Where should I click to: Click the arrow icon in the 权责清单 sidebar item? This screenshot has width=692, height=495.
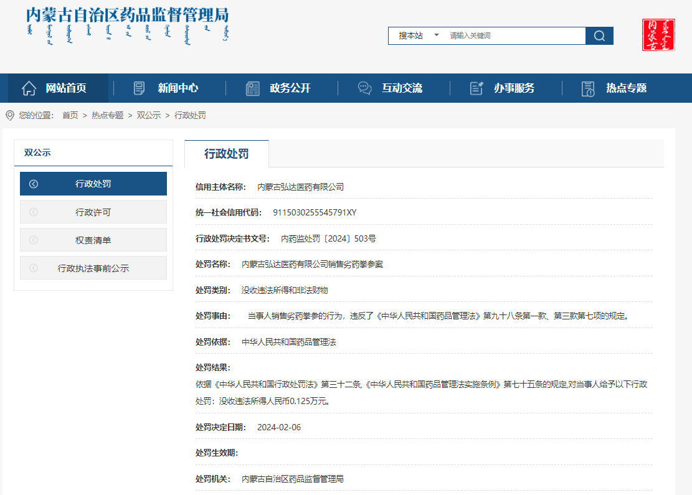pos(34,240)
